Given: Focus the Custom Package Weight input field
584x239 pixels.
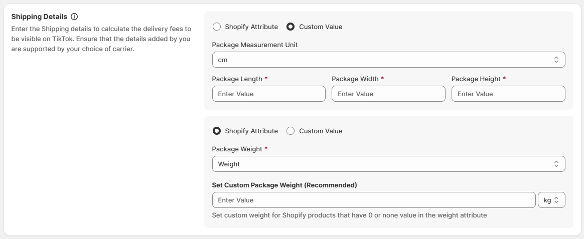Looking at the screenshot, I should click(373, 200).
